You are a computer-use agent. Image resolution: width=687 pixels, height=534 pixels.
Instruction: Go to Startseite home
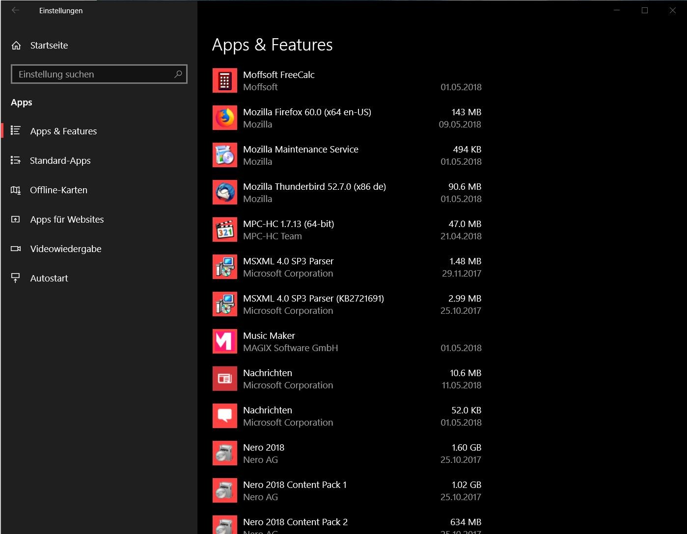(49, 46)
